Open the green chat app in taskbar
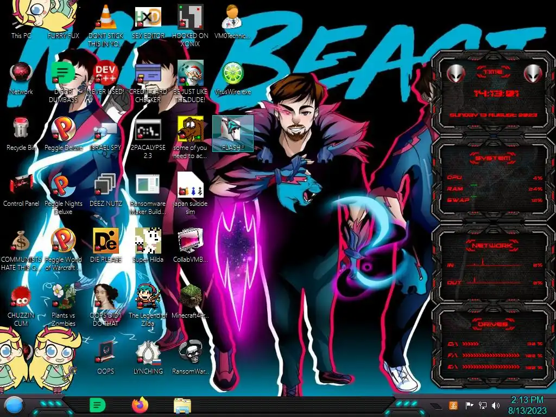 97,405
